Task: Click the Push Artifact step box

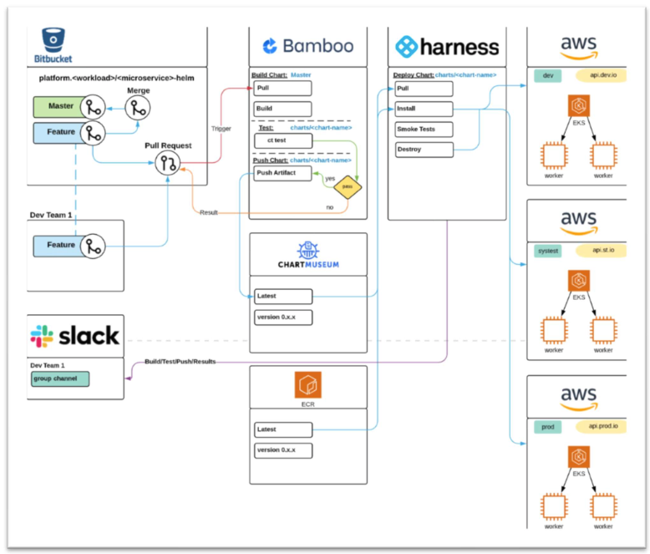Action: pyautogui.click(x=282, y=173)
